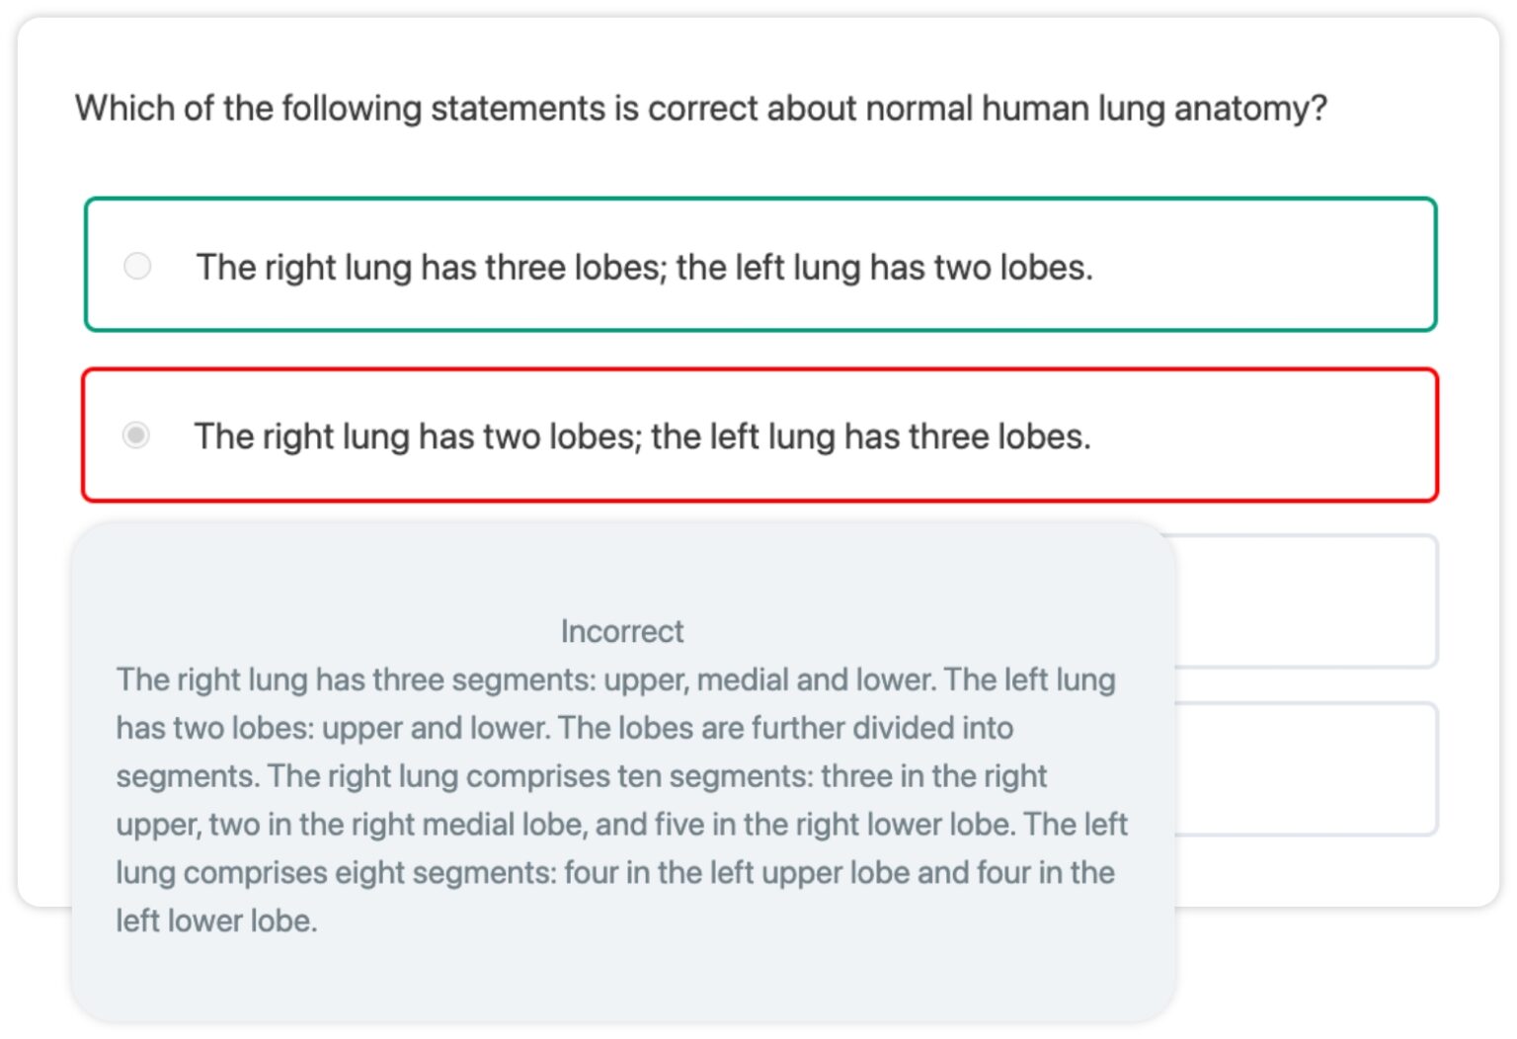Screen dimensions: 1517x1039
Task: Click "the left lung has two lobes." phrase
Action: 884,267
